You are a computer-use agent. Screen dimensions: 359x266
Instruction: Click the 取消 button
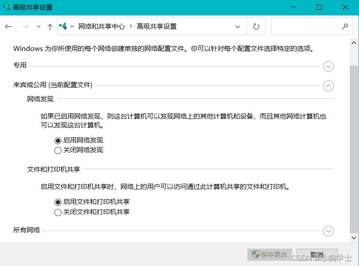[x=317, y=254]
